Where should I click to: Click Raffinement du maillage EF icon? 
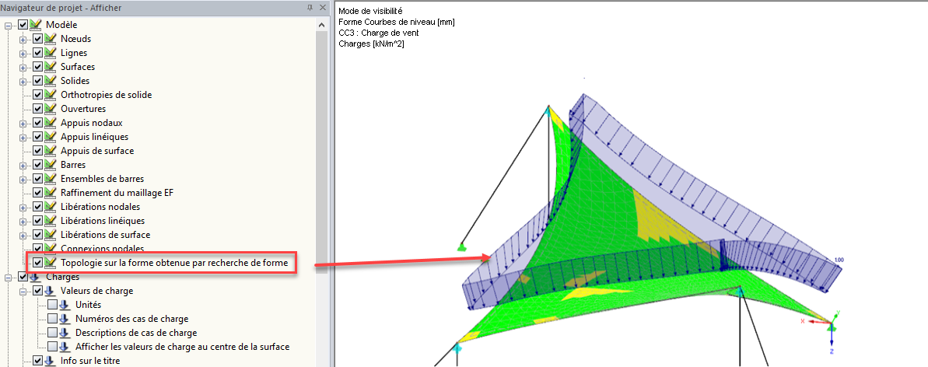[50, 193]
